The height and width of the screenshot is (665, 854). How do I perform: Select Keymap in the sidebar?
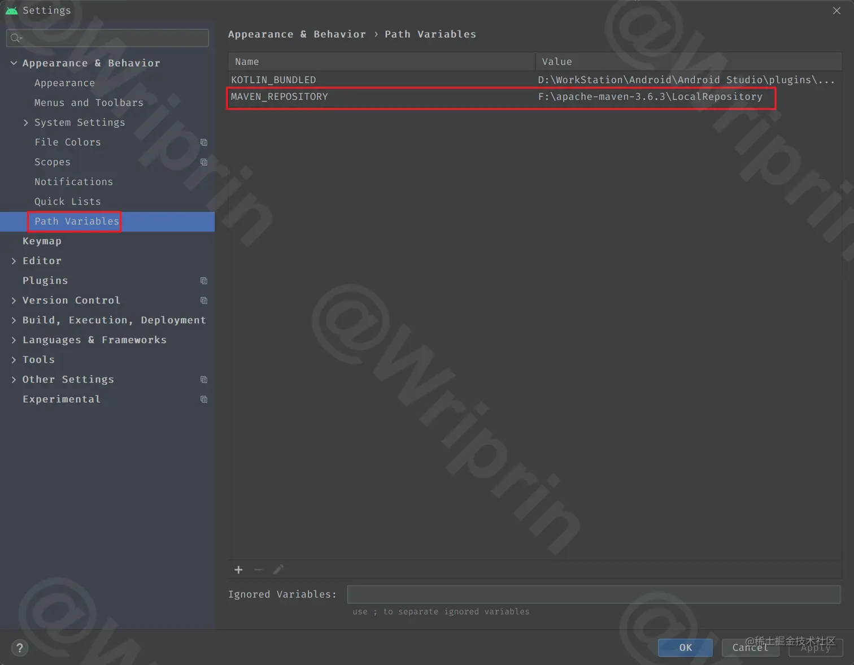[x=42, y=241]
